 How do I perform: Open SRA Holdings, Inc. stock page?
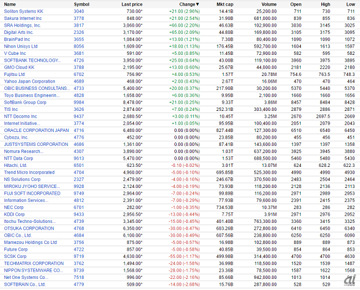point(23,26)
